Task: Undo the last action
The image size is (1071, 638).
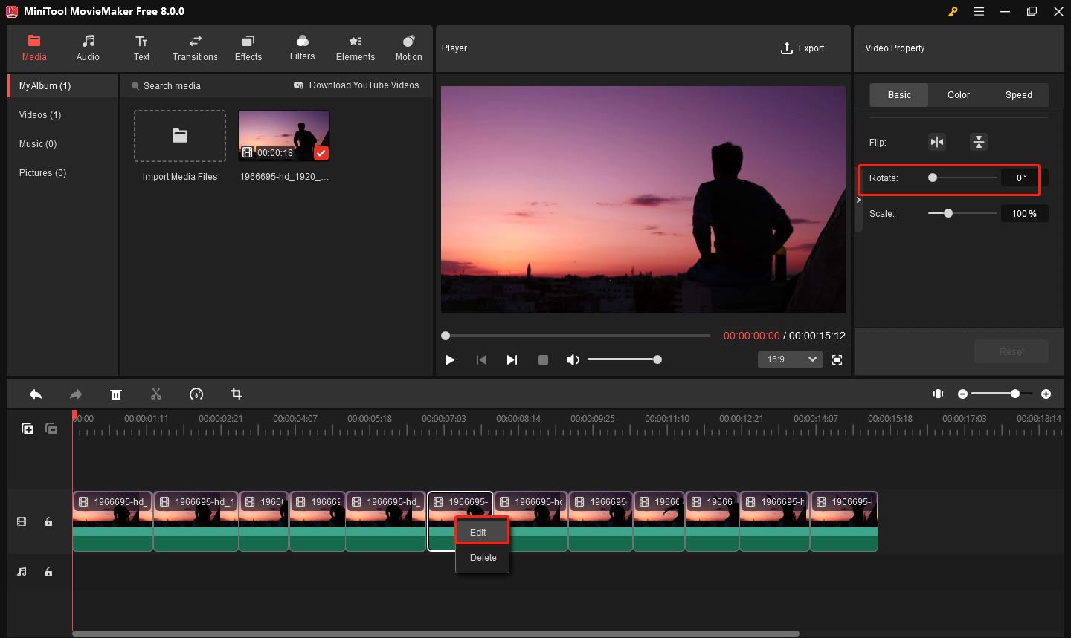Action: 36,394
